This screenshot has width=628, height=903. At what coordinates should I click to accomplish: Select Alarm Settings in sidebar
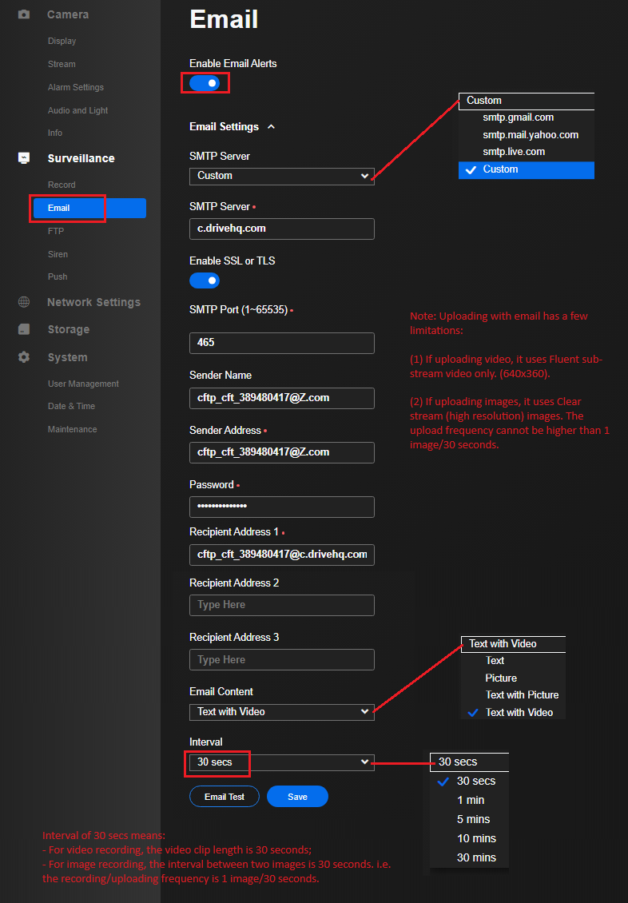[x=76, y=87]
